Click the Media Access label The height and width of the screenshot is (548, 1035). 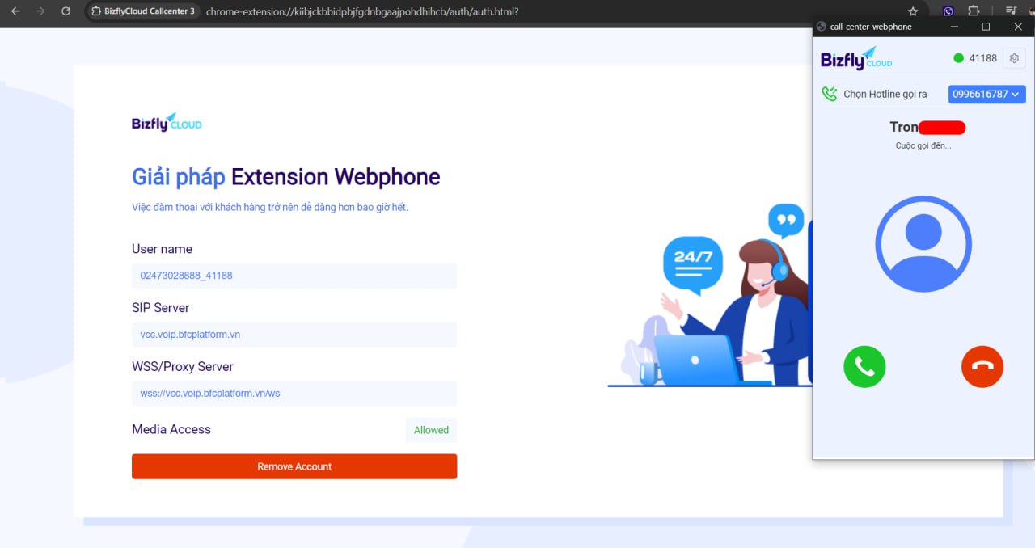click(x=171, y=429)
